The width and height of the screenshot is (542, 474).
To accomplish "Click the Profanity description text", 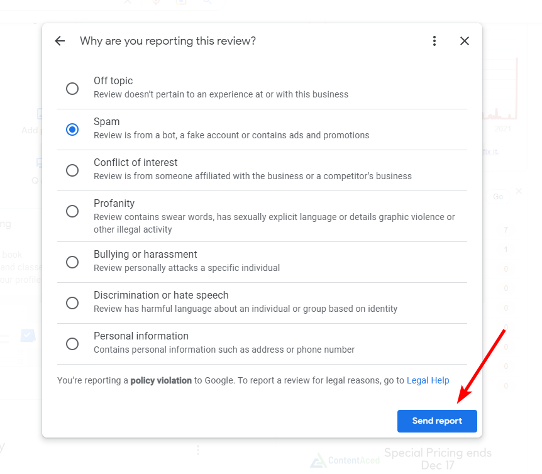I will [274, 223].
